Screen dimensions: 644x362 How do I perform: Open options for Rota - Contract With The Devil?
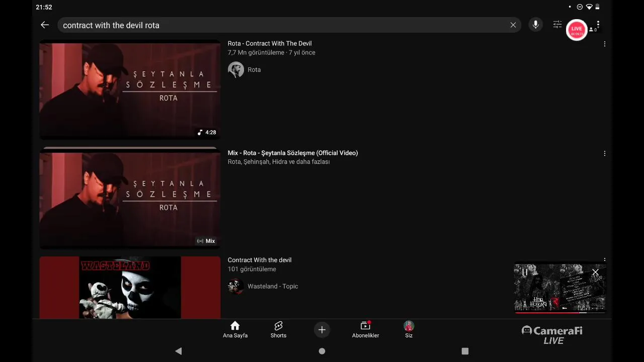tap(604, 44)
